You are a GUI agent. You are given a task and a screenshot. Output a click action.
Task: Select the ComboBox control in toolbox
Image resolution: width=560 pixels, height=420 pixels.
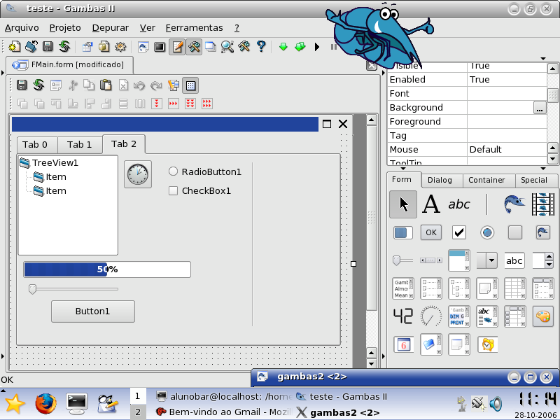tap(486, 260)
